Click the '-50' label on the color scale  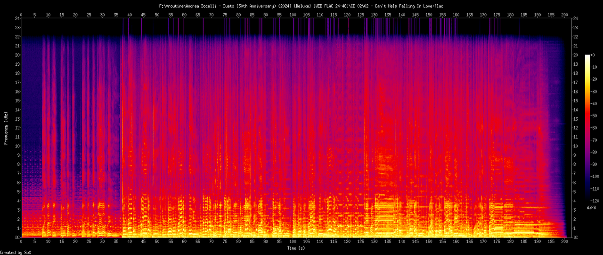594,116
